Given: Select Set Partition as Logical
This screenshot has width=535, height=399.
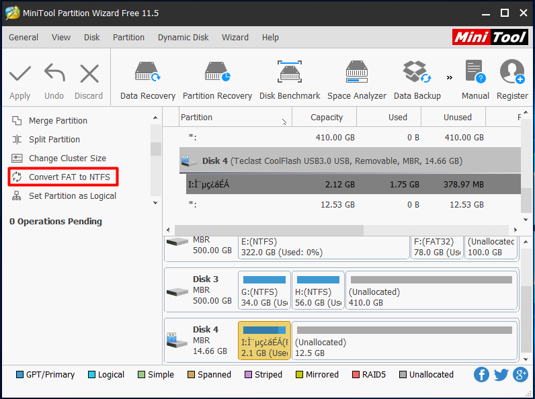Looking at the screenshot, I should [x=64, y=195].
